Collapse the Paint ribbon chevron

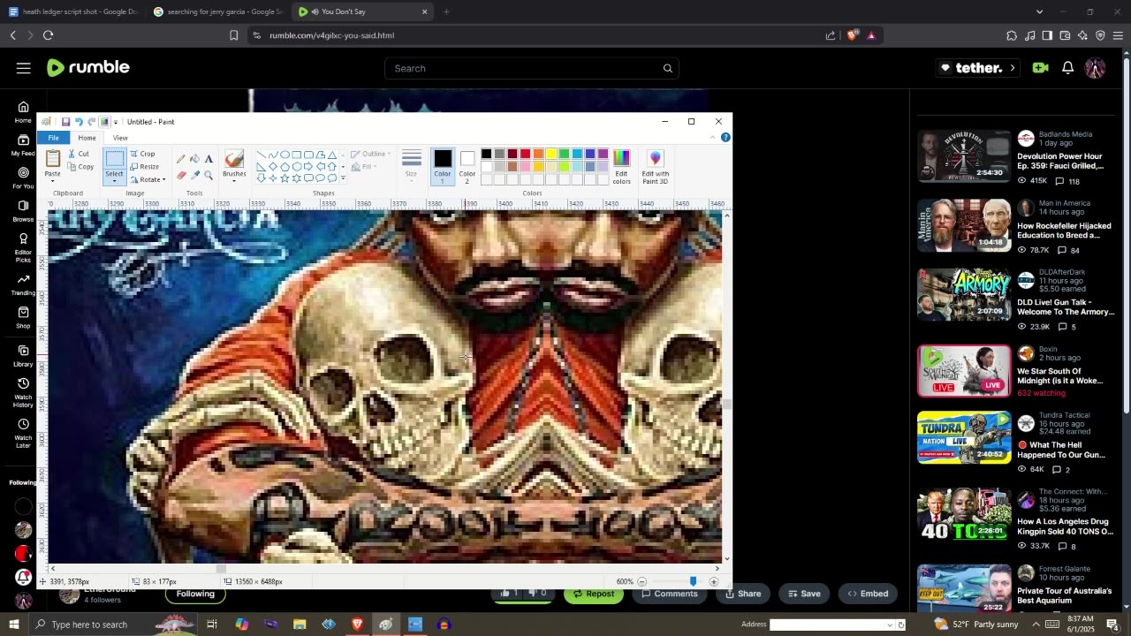click(713, 138)
